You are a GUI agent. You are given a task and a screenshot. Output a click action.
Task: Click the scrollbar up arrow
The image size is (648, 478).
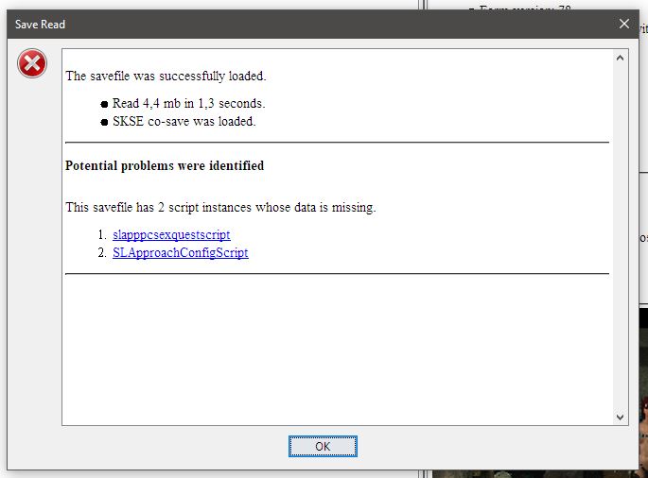(x=620, y=58)
